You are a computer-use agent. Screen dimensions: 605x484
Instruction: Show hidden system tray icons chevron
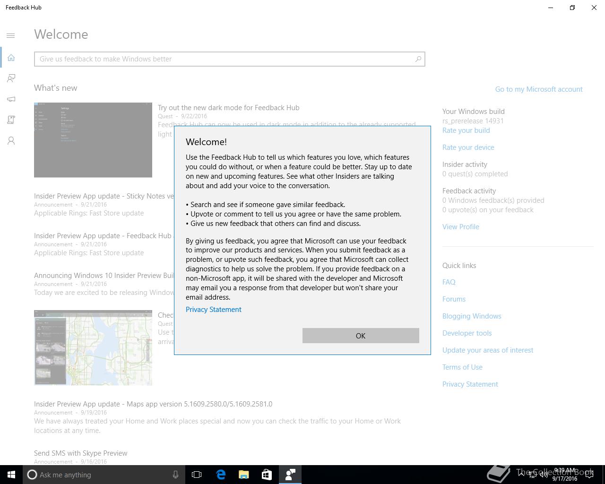click(x=521, y=475)
